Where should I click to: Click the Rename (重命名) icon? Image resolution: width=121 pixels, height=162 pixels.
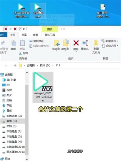pos(85,43)
